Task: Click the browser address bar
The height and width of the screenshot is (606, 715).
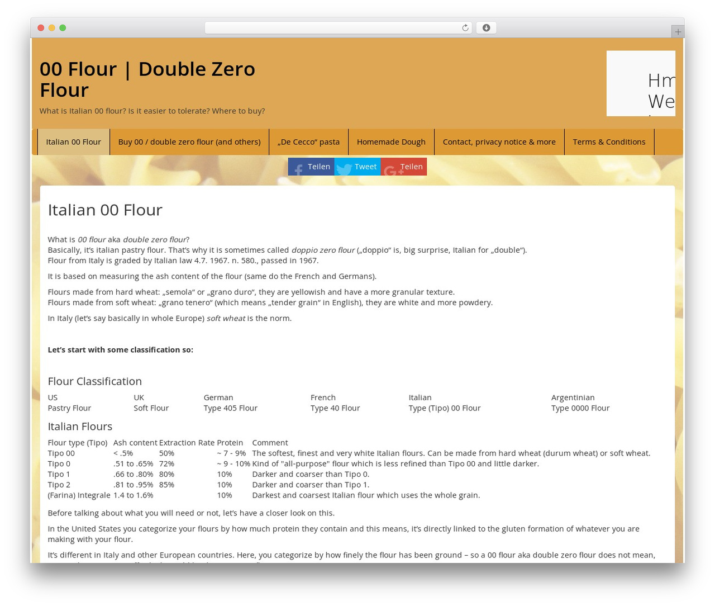Action: [x=339, y=28]
